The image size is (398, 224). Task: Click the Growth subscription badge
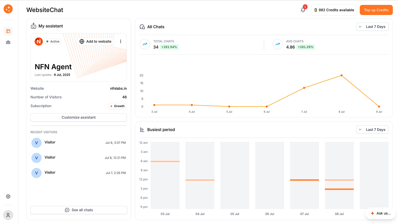pos(118,106)
